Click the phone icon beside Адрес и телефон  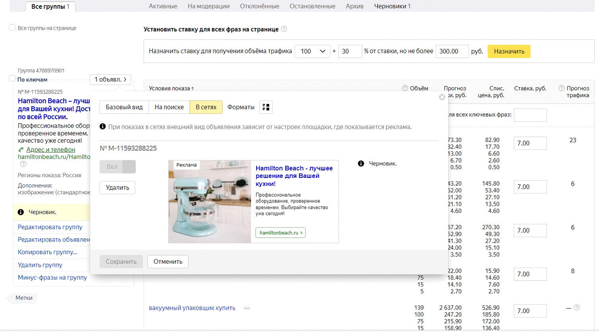[x=21, y=150]
